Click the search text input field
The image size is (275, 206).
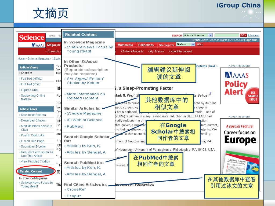(x=227, y=35)
